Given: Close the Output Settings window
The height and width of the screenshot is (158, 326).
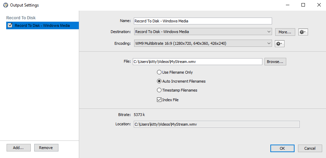Looking at the screenshot, I should coord(319,5).
